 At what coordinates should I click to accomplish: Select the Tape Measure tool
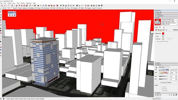pyautogui.click(x=30, y=6)
